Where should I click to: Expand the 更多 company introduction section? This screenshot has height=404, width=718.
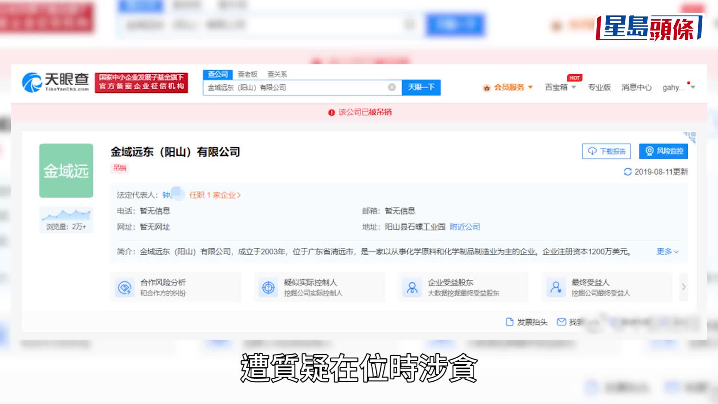point(667,252)
